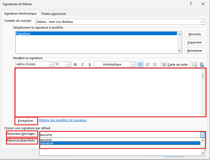The image size is (210, 160).
Task: Select the Signature électronique tab
Action: click(20, 14)
